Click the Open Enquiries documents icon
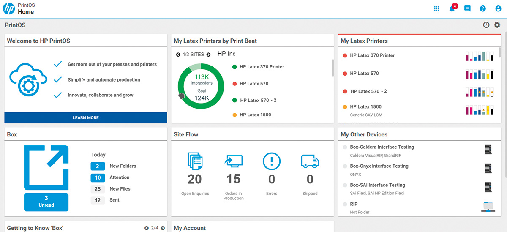 pyautogui.click(x=194, y=161)
